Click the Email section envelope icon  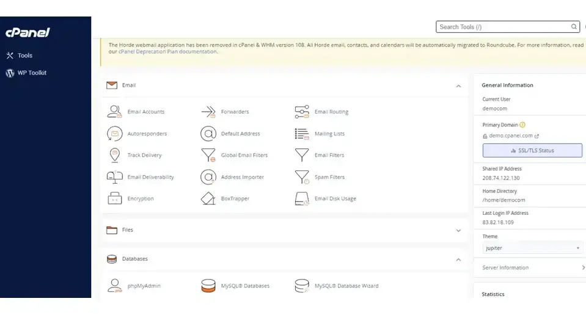pos(112,85)
